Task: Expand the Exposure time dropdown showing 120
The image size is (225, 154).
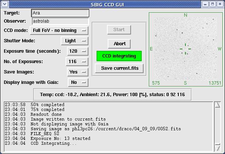Action: [x=77, y=51]
